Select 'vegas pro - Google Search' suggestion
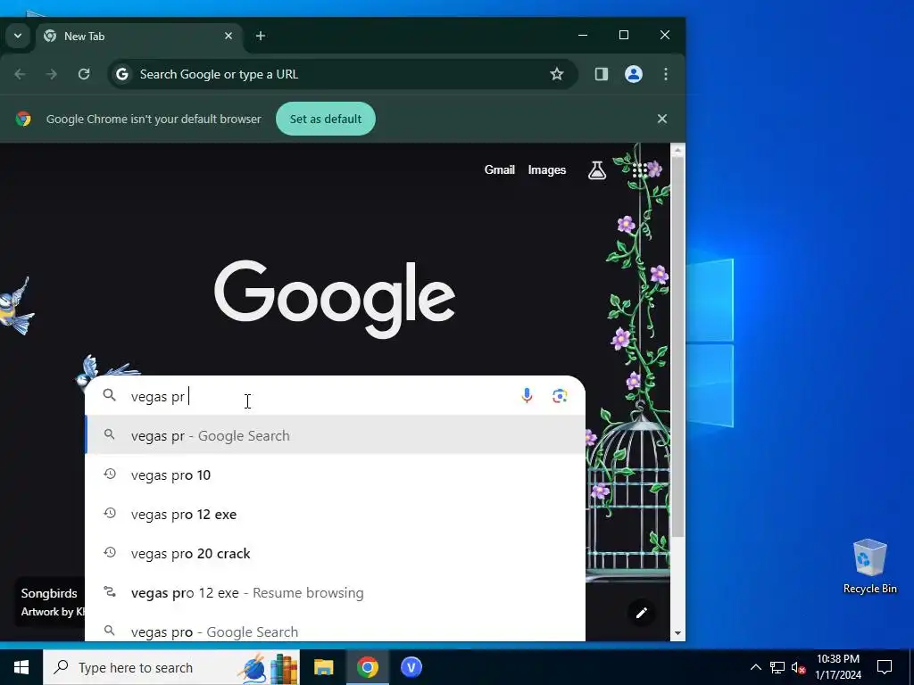Viewport: 914px width, 685px height. (x=336, y=631)
